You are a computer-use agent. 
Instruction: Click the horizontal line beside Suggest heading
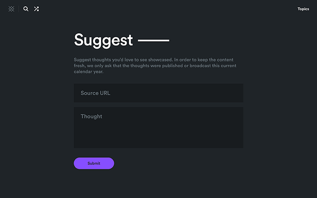tap(153, 41)
